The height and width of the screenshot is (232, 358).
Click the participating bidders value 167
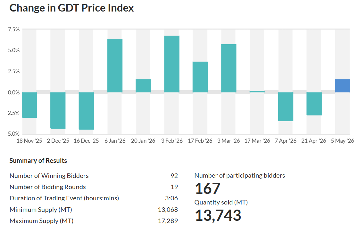pos(208,188)
